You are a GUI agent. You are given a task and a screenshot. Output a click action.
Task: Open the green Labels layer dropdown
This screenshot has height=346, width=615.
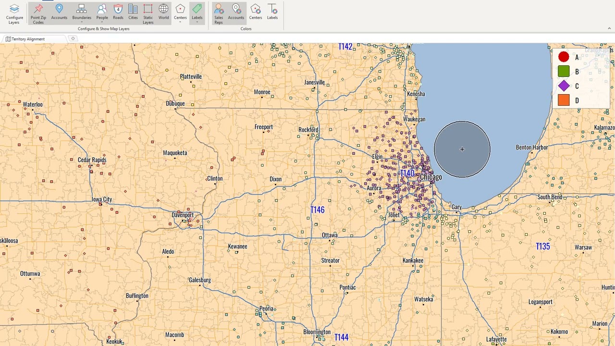pos(197,22)
